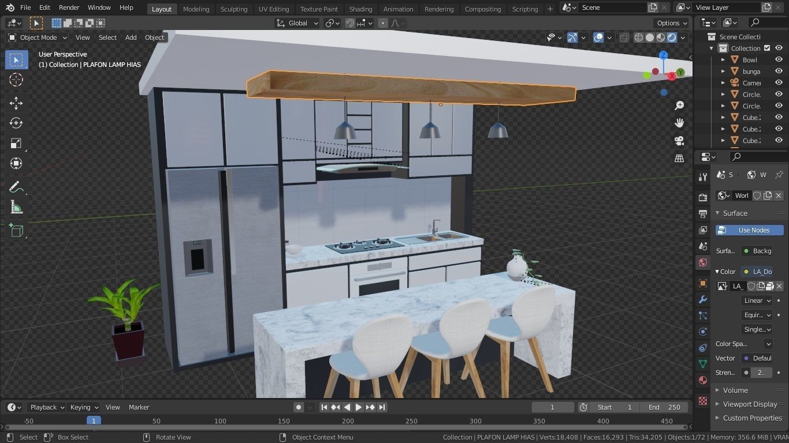The image size is (789, 443).
Task: Click the viewport zoom magnifier icon
Action: 679,106
